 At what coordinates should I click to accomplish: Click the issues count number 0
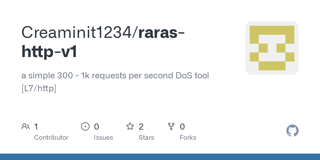97,127
